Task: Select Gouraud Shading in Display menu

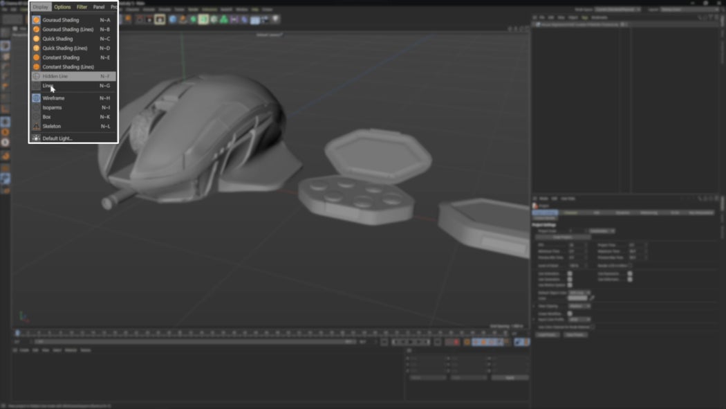Action: pyautogui.click(x=73, y=20)
